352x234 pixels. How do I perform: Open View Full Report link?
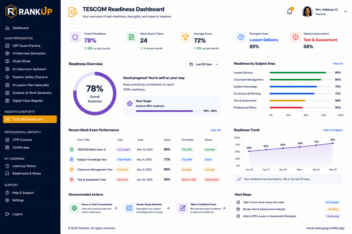pyautogui.click(x=333, y=130)
